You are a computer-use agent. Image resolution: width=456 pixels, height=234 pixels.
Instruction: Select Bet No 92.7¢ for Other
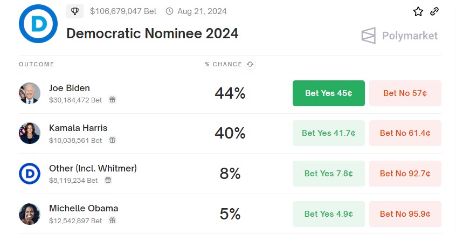click(x=405, y=174)
